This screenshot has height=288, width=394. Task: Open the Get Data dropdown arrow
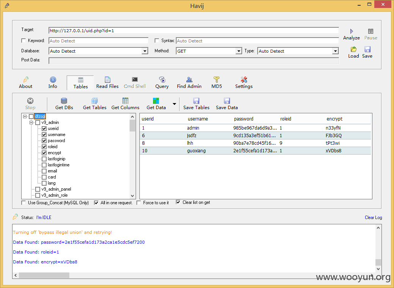tap(174, 104)
